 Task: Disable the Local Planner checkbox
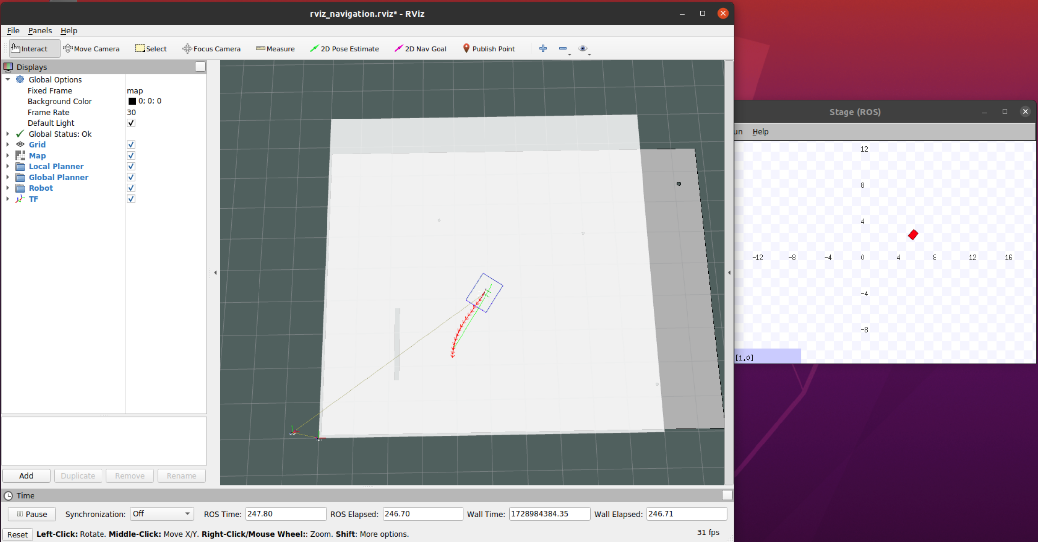point(131,166)
